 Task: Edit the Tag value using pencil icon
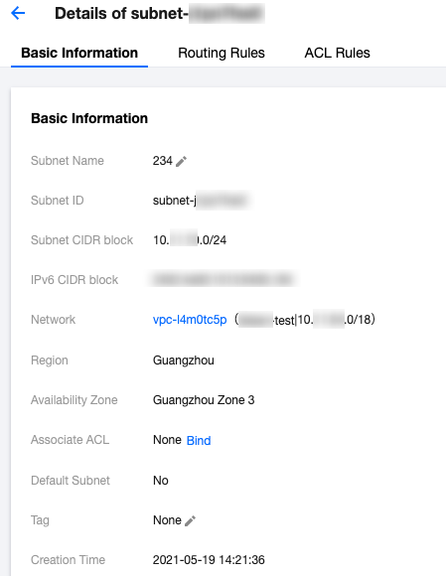pos(190,521)
